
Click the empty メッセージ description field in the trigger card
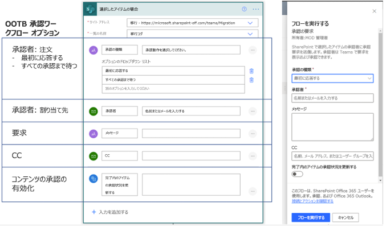(191, 133)
